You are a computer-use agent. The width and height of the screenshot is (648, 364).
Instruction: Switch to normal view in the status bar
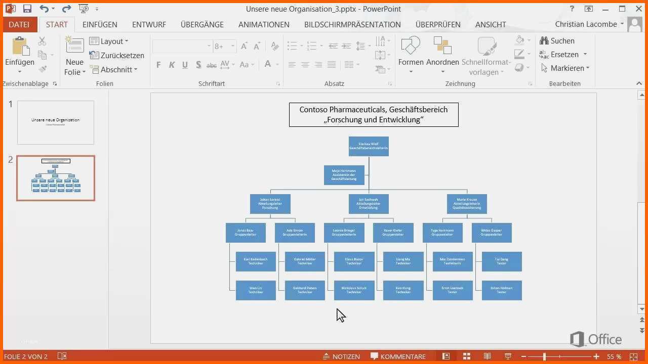(446, 356)
